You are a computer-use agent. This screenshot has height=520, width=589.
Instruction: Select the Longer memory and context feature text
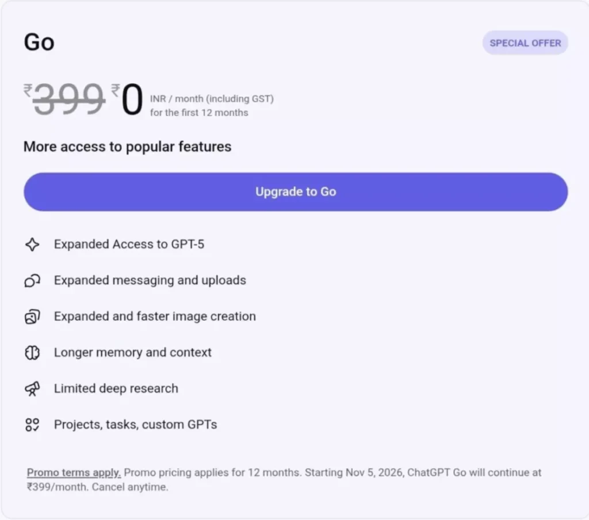pos(133,352)
